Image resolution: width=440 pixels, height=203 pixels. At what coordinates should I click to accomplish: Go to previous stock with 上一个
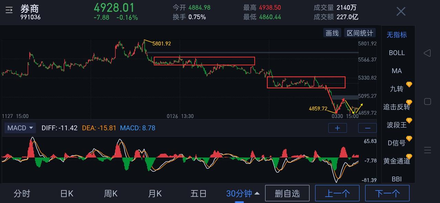337,193
